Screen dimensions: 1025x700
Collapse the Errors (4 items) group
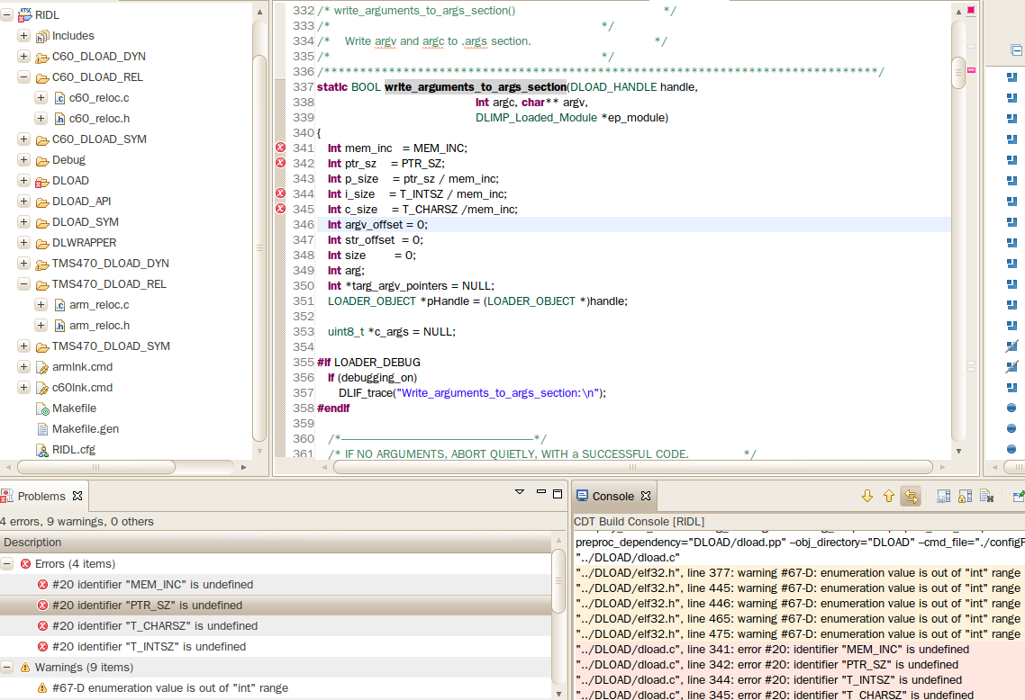[x=7, y=564]
